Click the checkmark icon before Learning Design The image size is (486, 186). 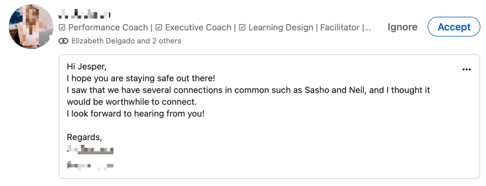coord(243,28)
